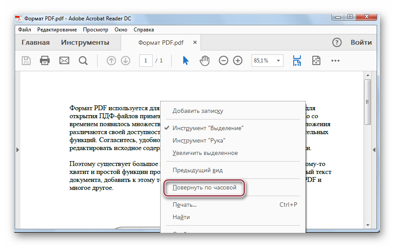Click the text "многое другое."

coord(91,188)
